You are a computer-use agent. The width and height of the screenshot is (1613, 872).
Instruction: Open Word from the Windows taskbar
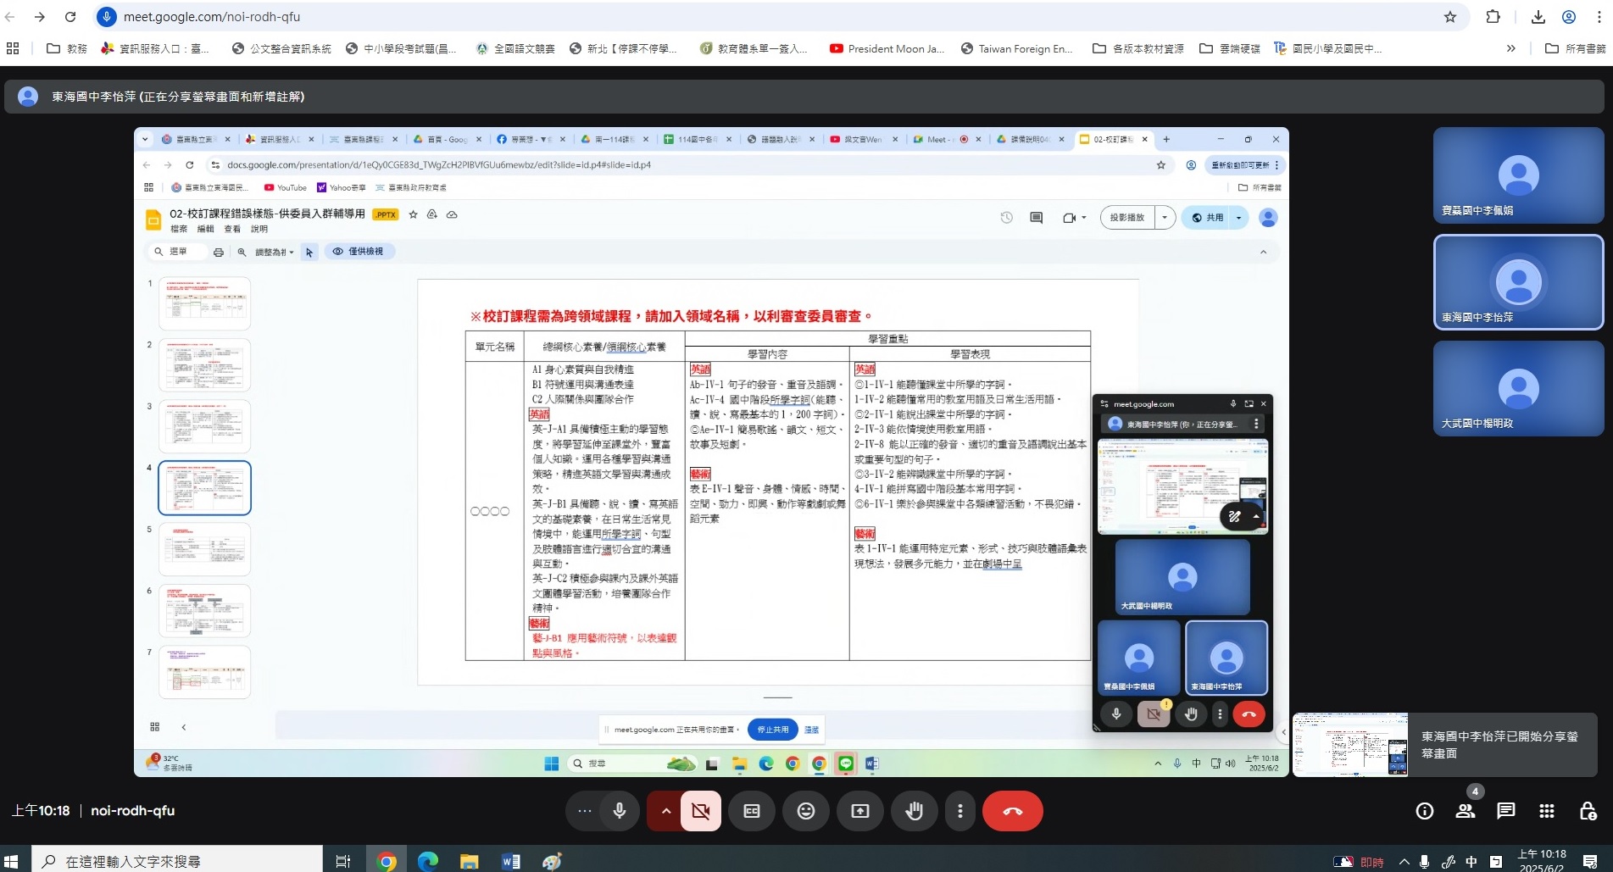tap(511, 861)
